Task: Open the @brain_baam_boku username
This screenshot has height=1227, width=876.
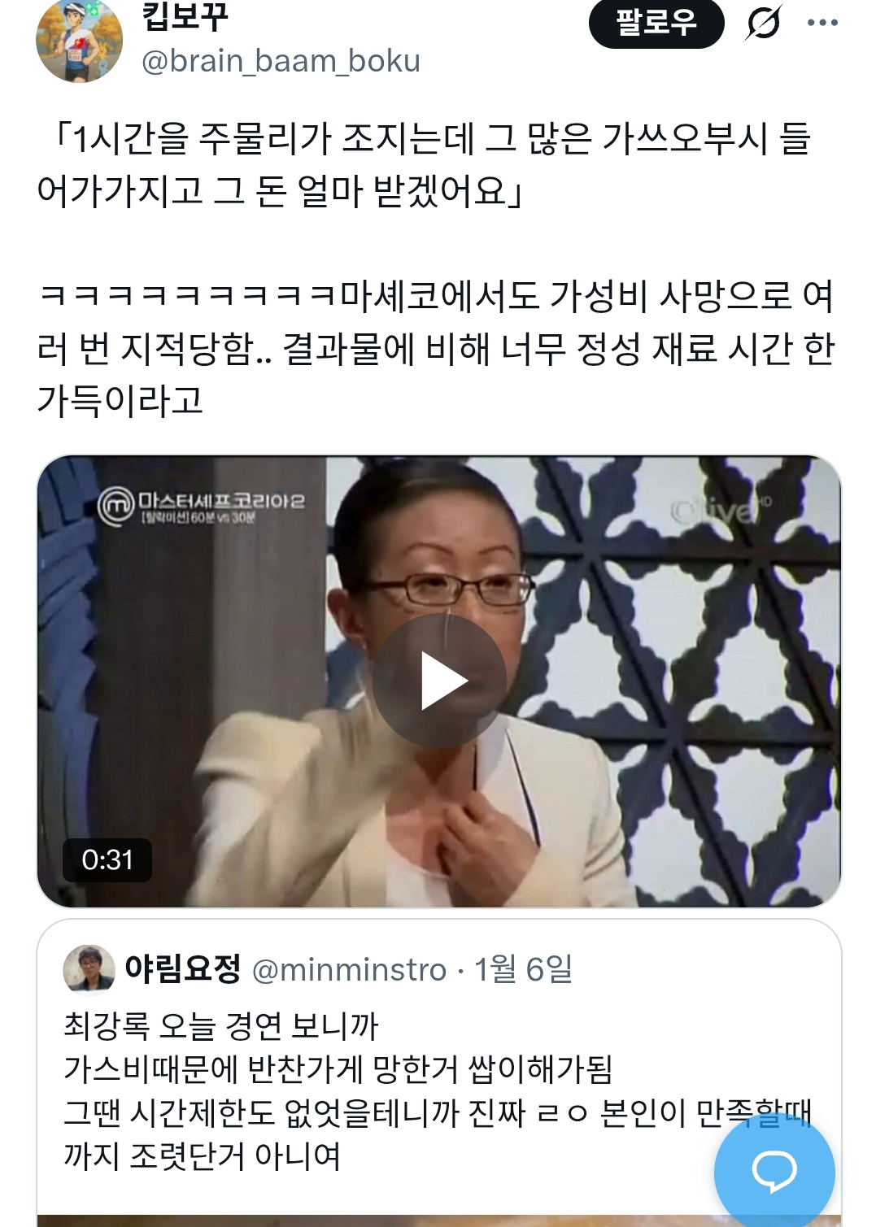Action: tap(281, 61)
